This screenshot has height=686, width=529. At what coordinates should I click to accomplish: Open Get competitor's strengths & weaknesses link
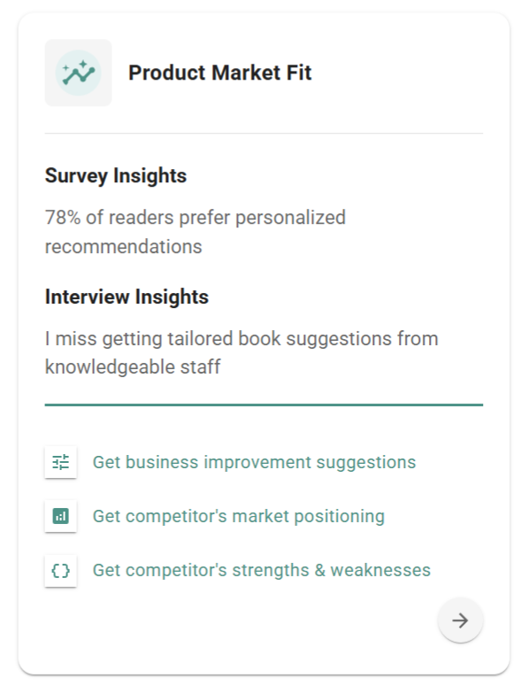tap(262, 571)
